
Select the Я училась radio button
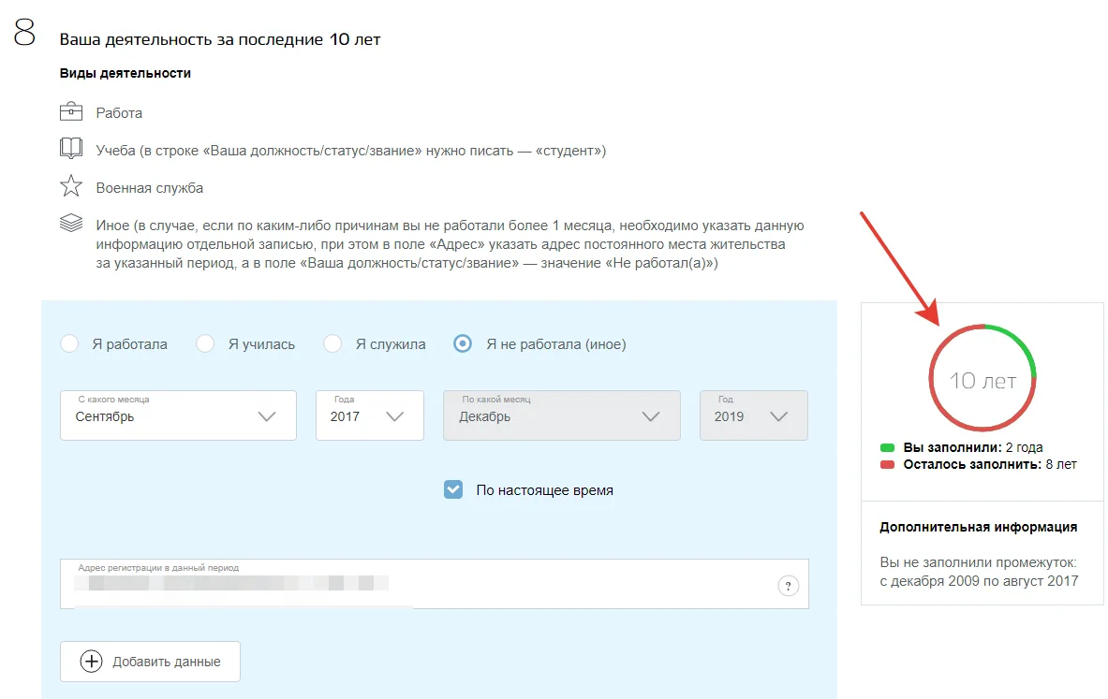pyautogui.click(x=205, y=343)
